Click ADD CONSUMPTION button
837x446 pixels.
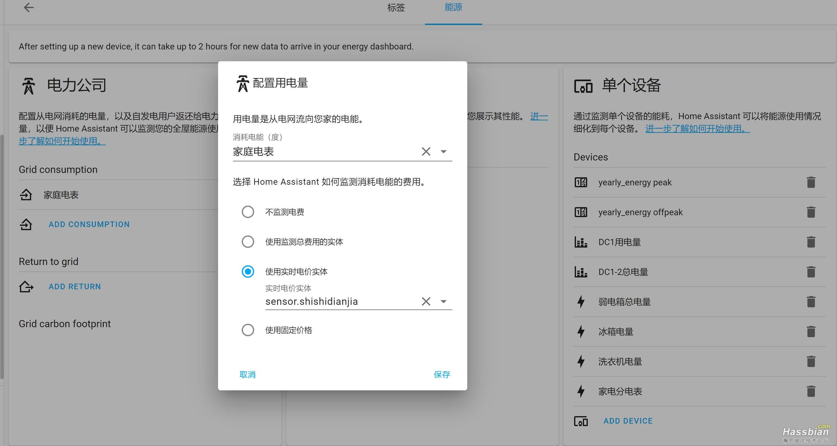click(x=89, y=224)
